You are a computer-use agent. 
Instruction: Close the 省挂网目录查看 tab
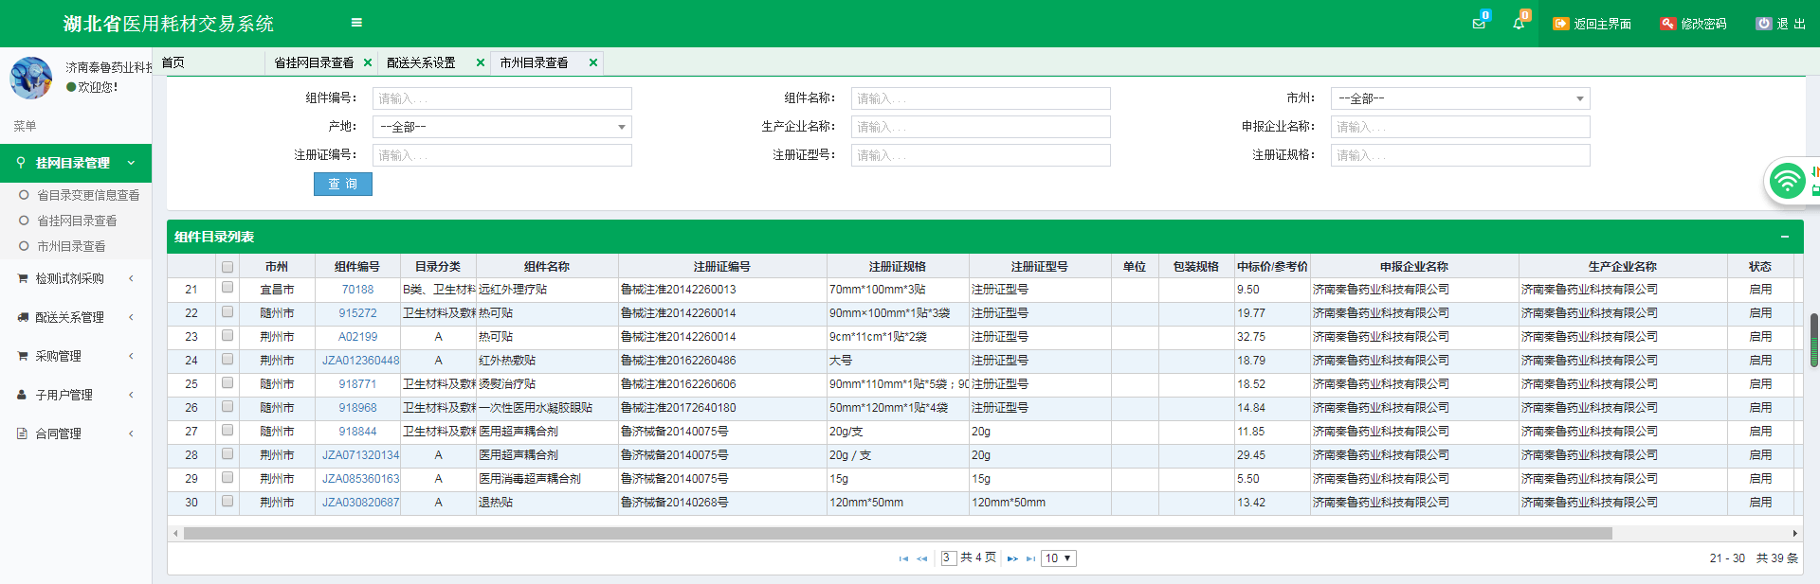tap(368, 62)
